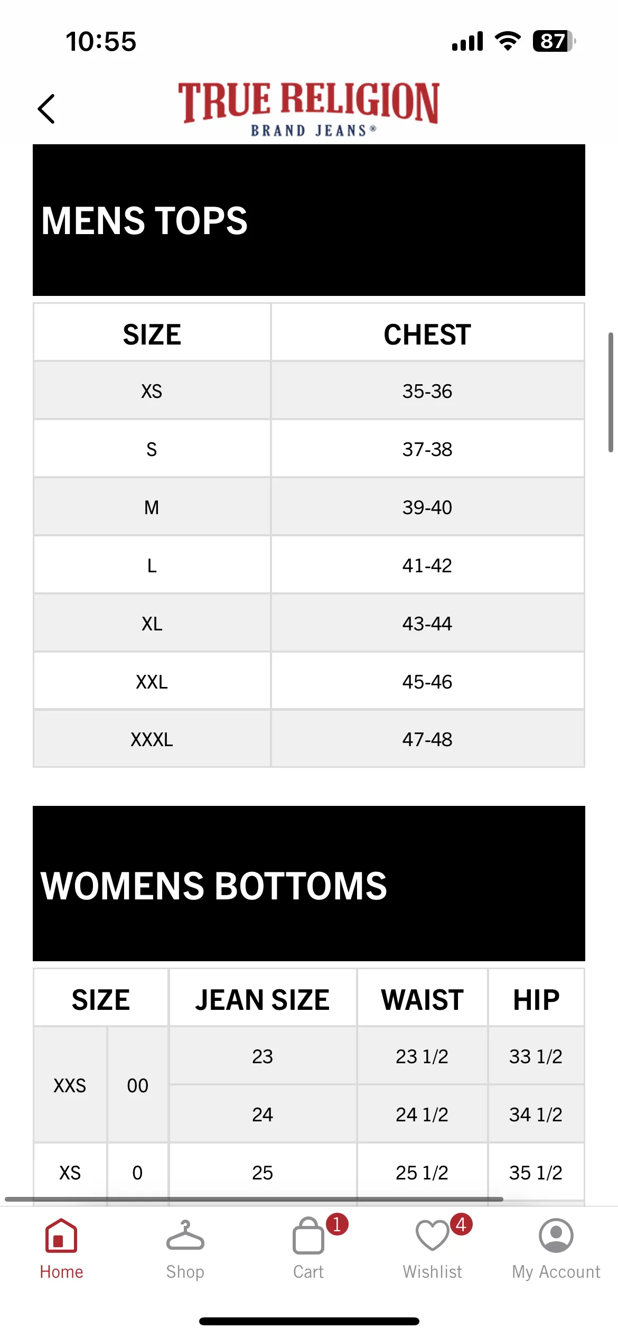Open the Cart bag icon

(x=308, y=1237)
